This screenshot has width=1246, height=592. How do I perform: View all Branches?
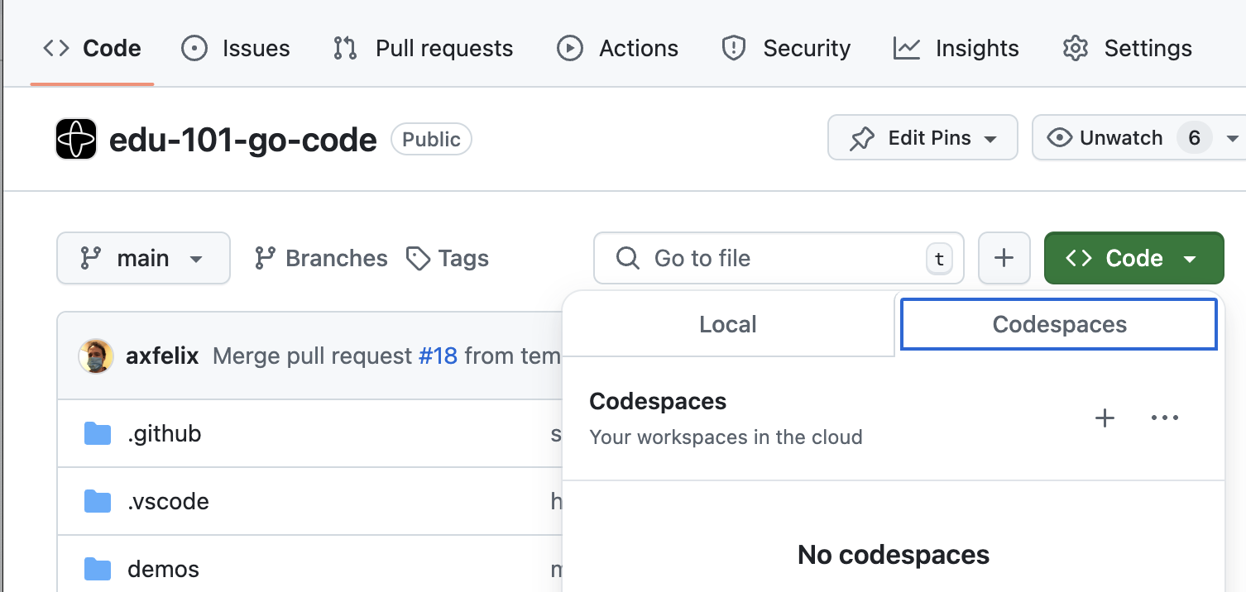point(321,259)
